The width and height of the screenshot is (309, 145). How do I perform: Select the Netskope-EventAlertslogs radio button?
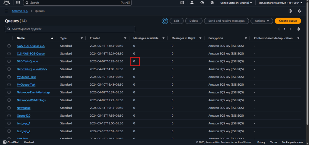[9, 92]
